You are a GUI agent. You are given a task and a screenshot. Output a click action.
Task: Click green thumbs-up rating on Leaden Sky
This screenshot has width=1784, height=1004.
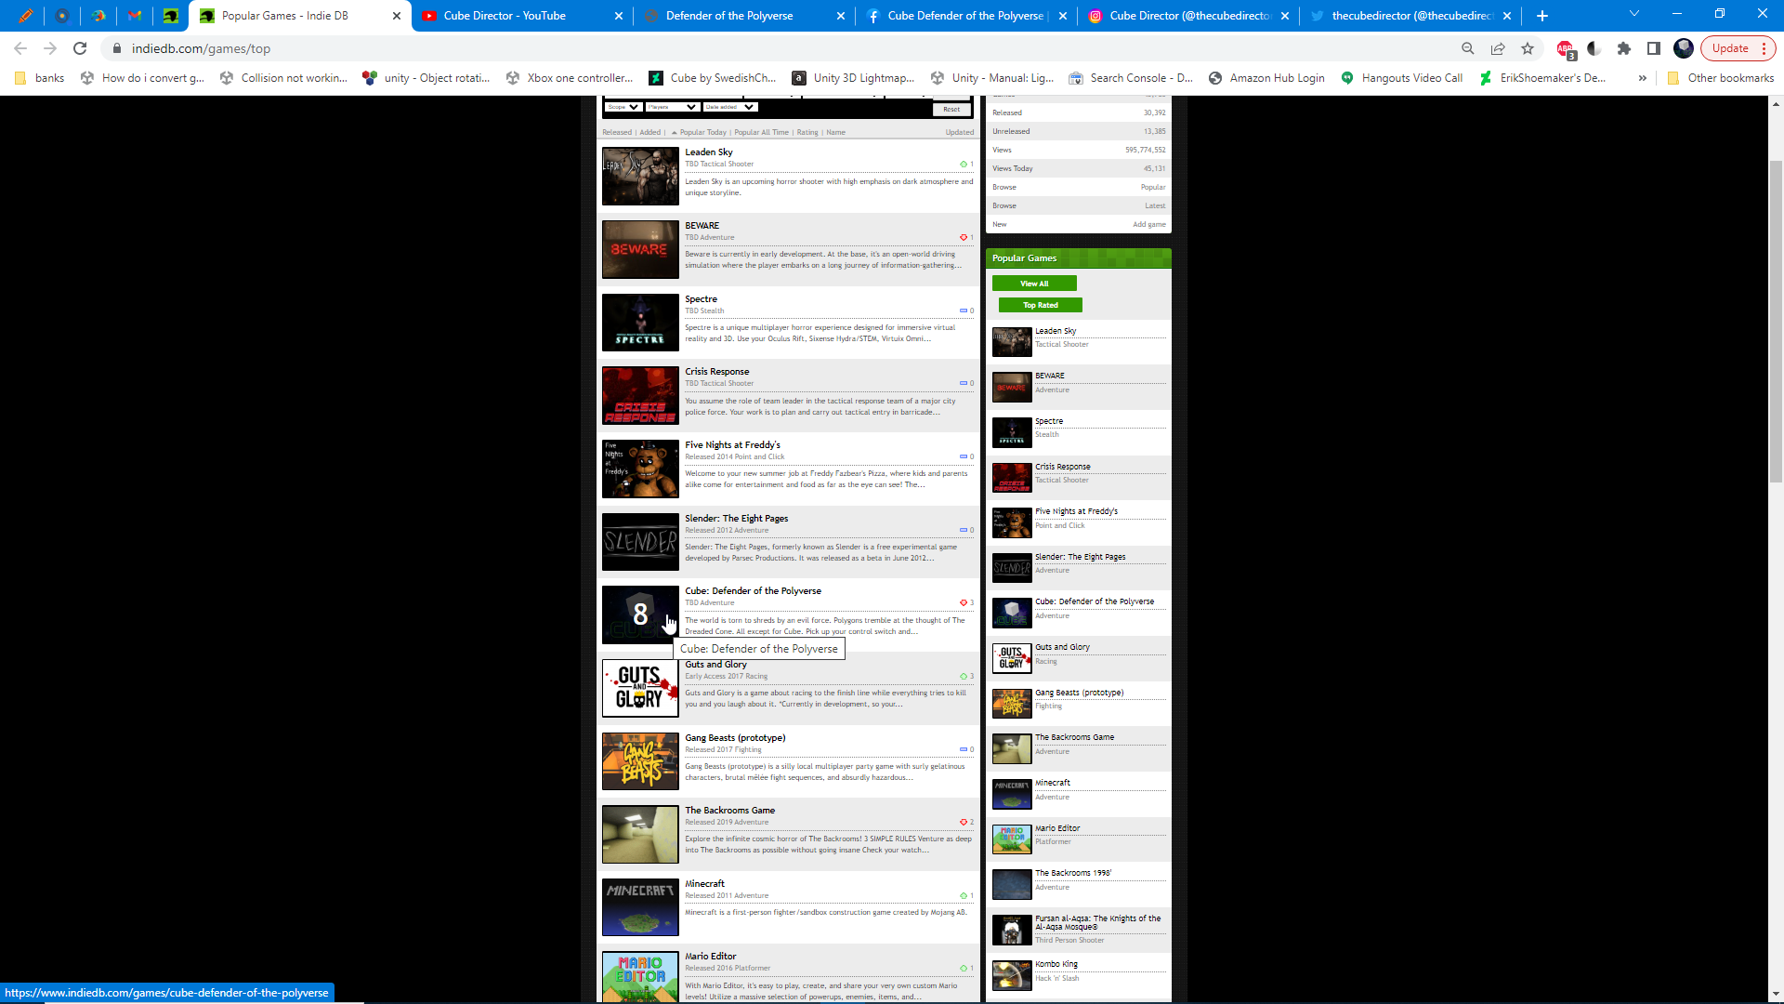(964, 164)
